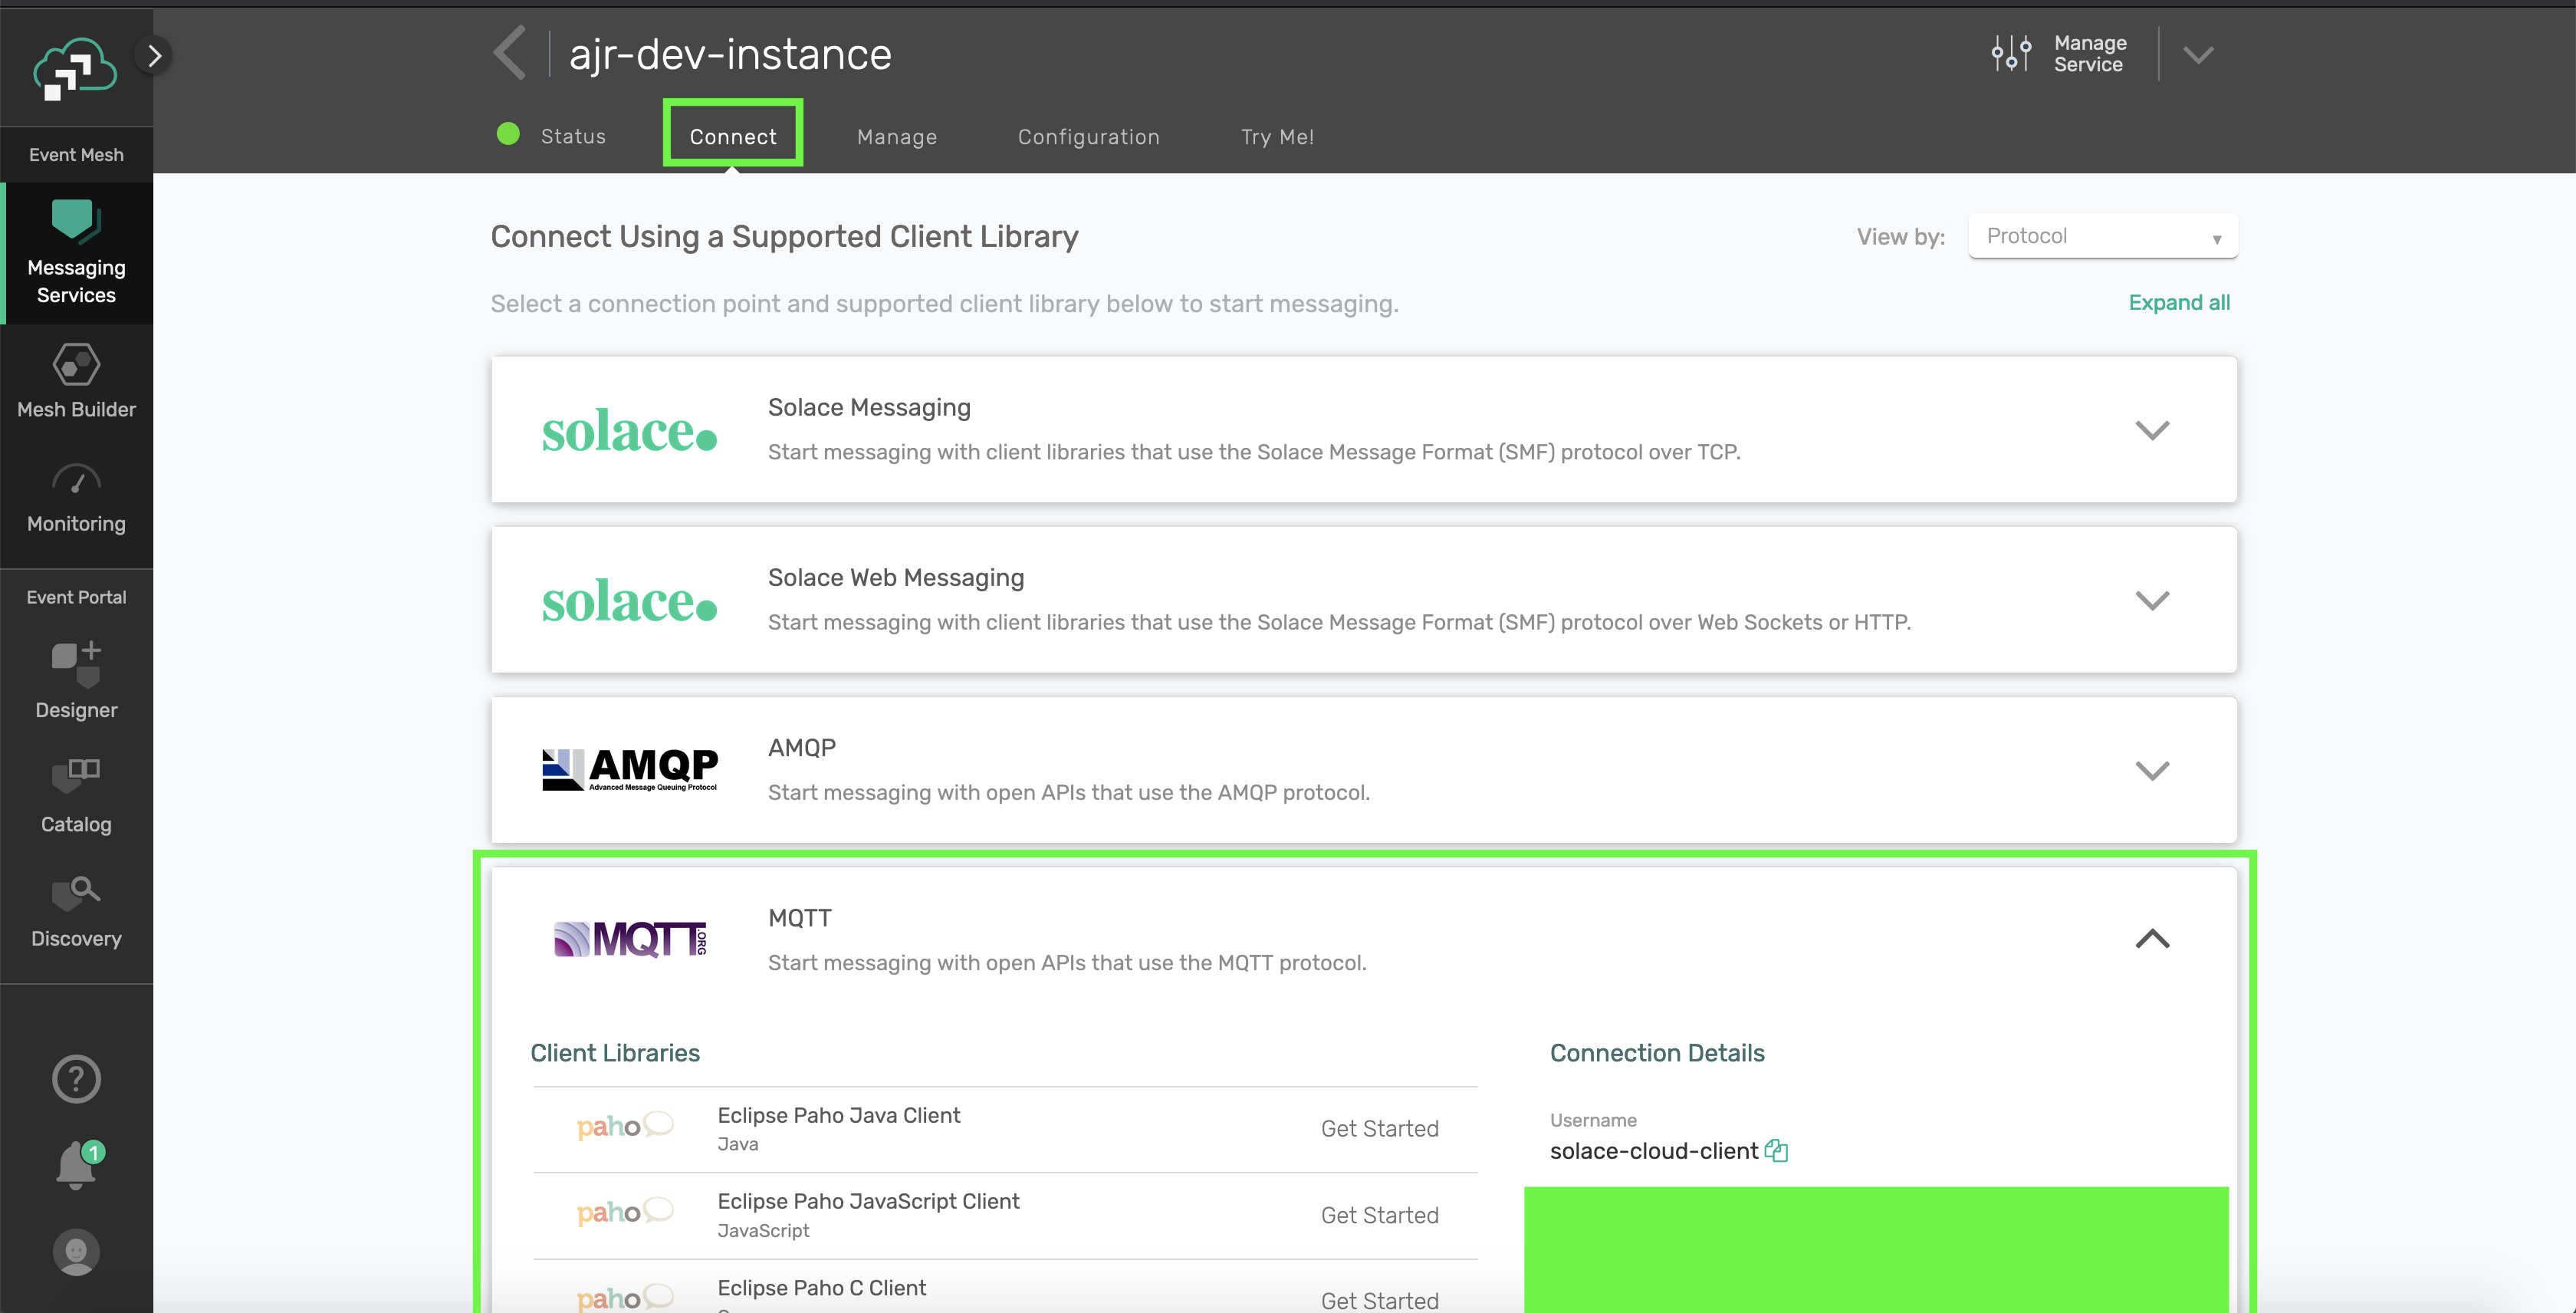Viewport: 2576px width, 1313px height.
Task: Open the notifications bell
Action: click(x=76, y=1164)
